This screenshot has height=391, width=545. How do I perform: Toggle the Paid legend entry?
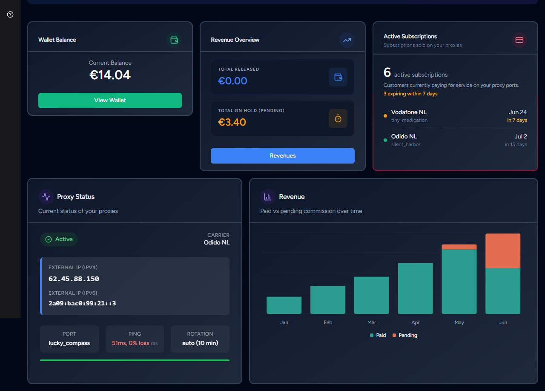point(378,335)
